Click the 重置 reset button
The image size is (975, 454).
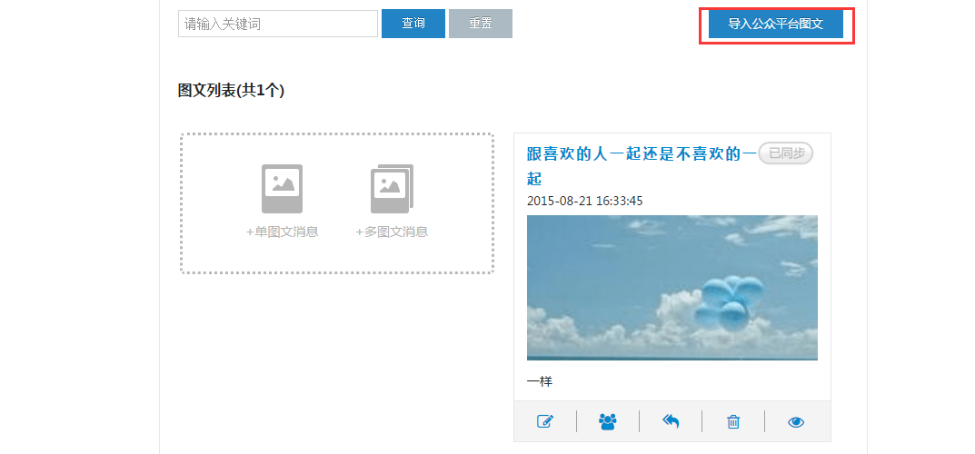click(x=481, y=24)
